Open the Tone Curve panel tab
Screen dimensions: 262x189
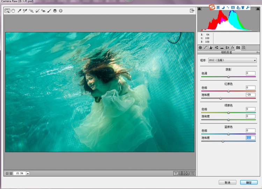pyautogui.click(x=206, y=48)
